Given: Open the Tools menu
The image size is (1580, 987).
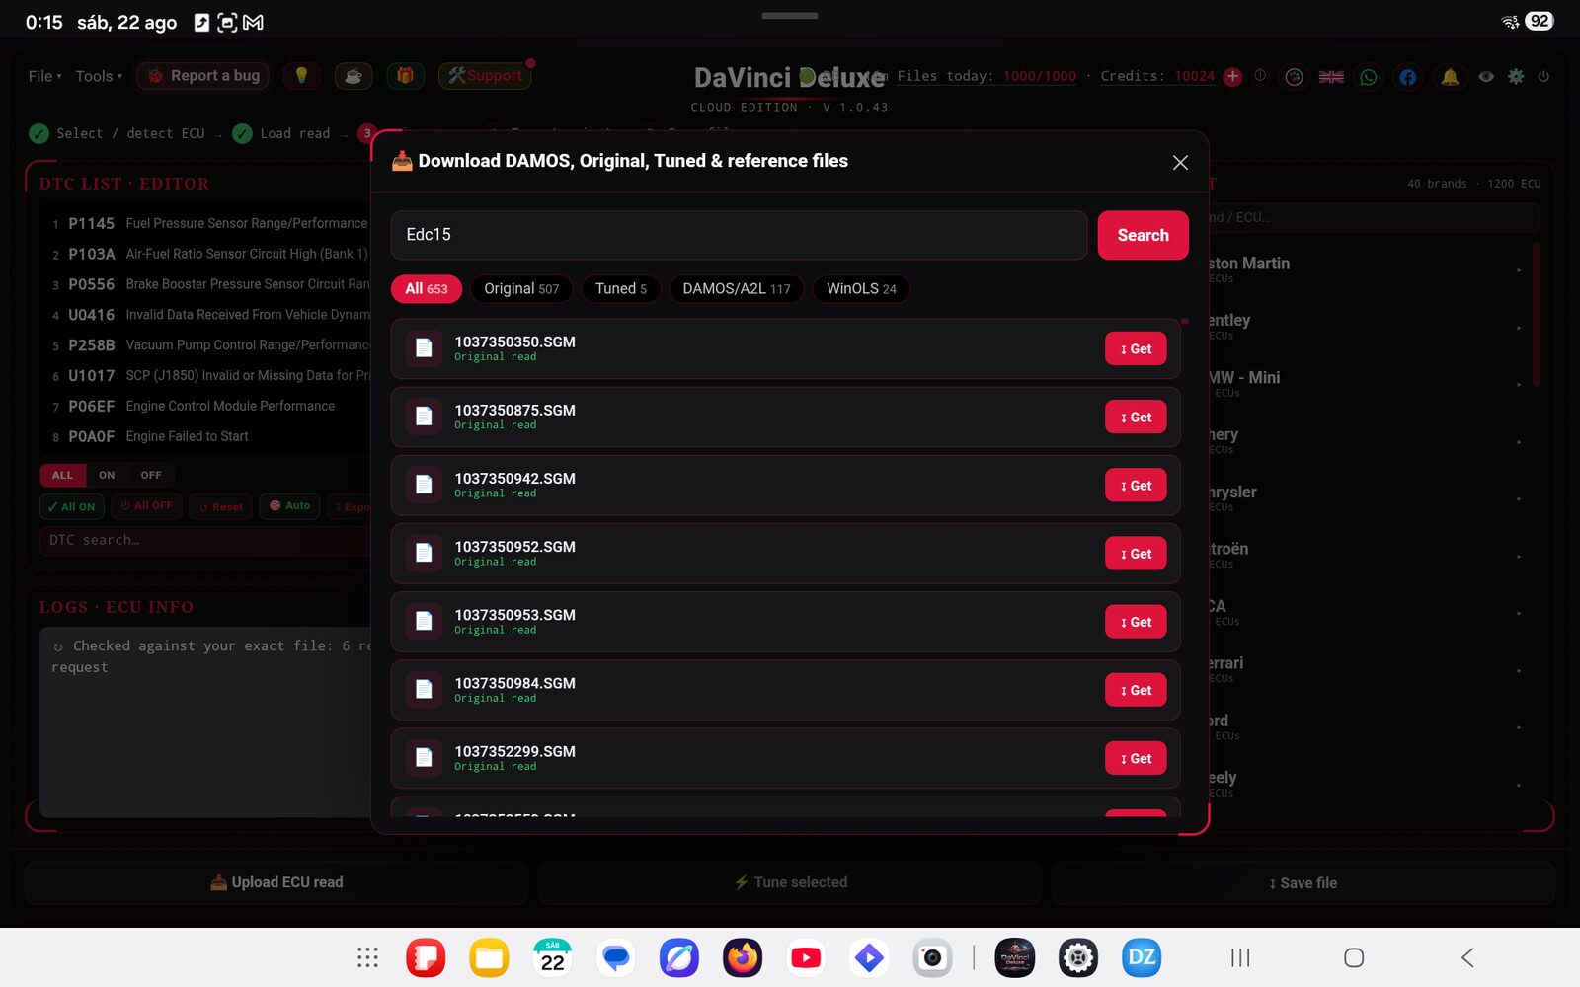Looking at the screenshot, I should click(99, 76).
